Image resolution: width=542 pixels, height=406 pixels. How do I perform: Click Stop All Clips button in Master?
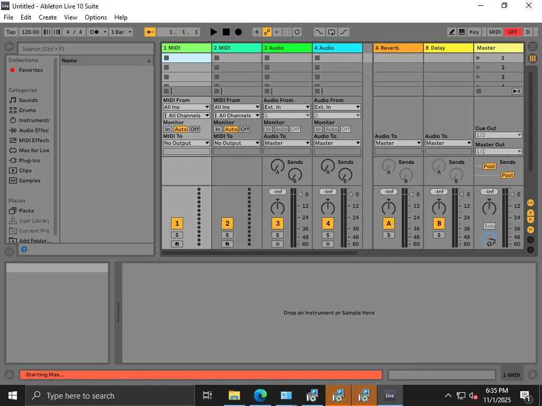(x=478, y=91)
